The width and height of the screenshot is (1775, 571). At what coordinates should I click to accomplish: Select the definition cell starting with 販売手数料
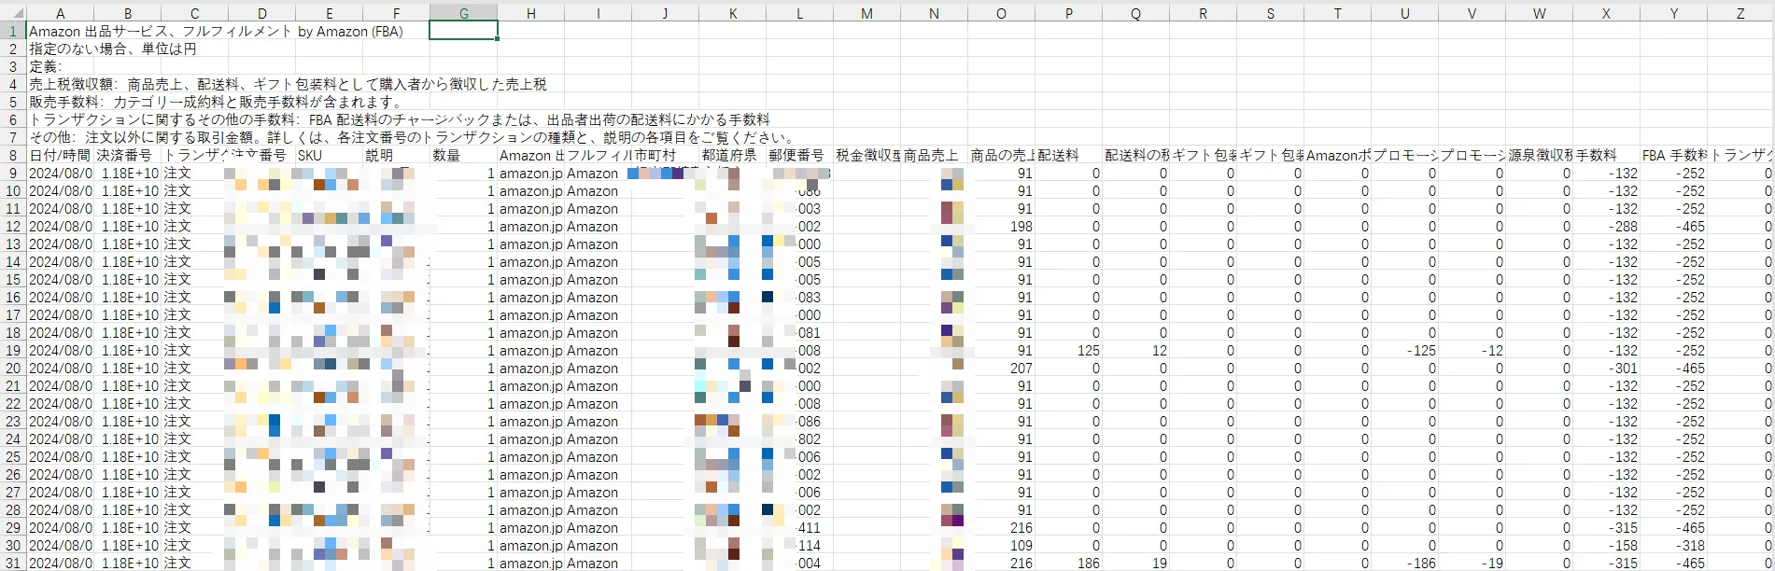click(216, 103)
